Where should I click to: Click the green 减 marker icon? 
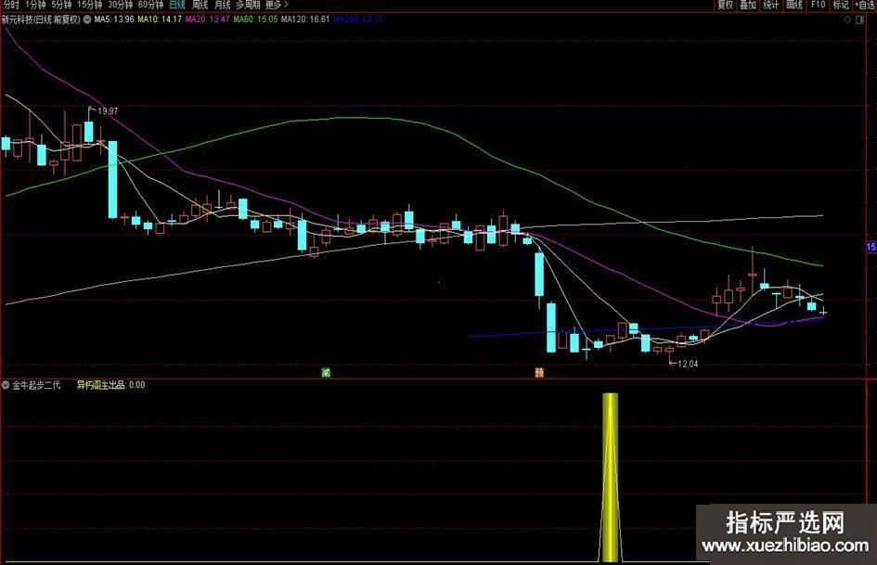[x=326, y=373]
